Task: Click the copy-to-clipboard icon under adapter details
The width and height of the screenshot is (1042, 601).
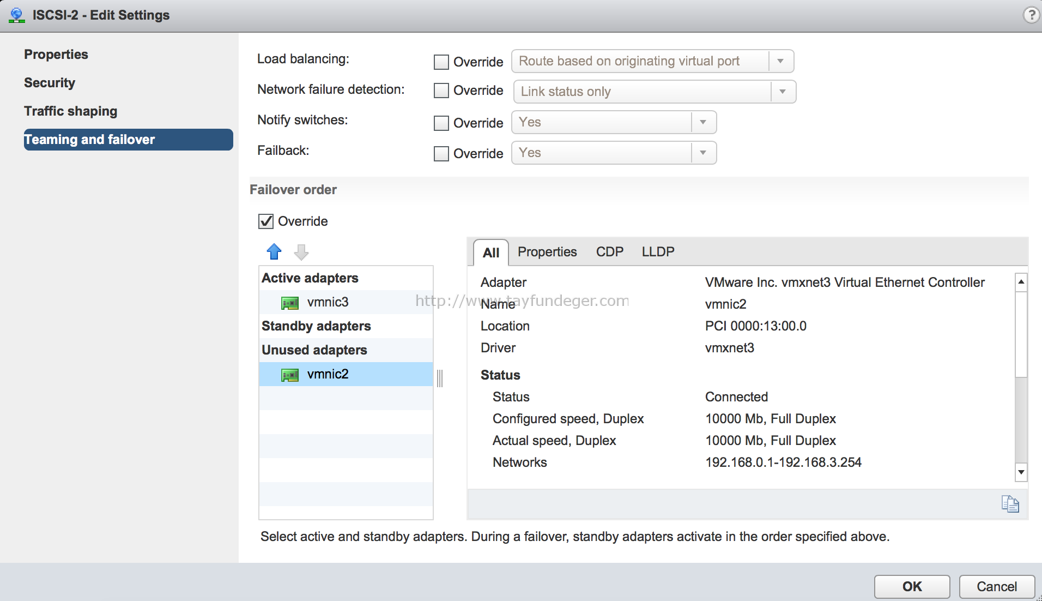Action: [1010, 504]
